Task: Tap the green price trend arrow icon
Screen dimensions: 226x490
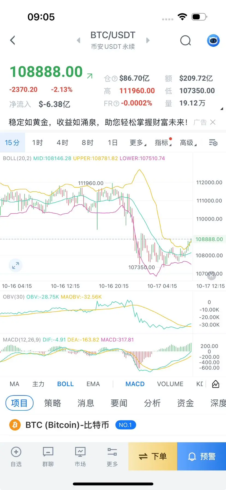Action: [90, 76]
